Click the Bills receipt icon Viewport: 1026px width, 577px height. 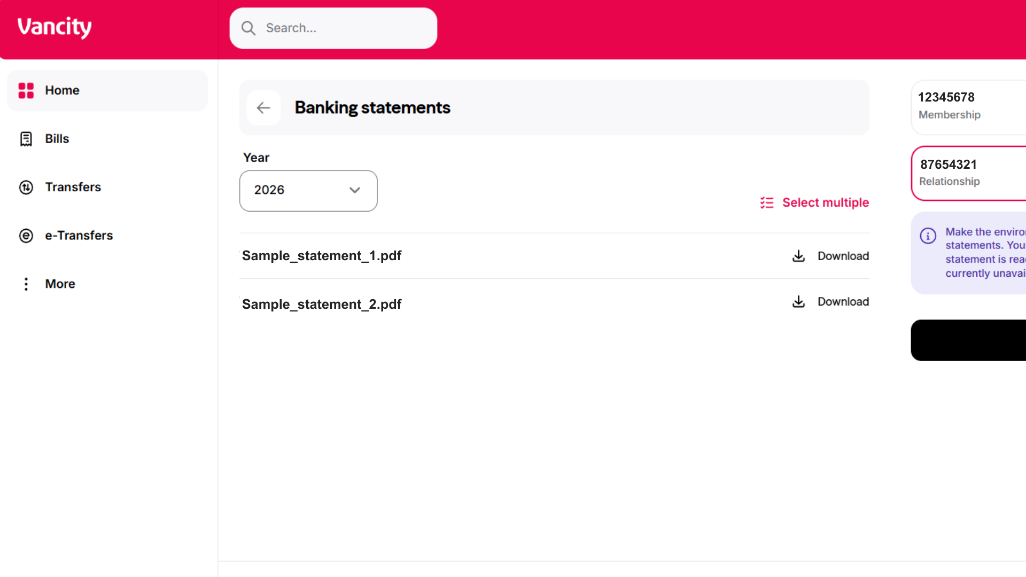26,139
